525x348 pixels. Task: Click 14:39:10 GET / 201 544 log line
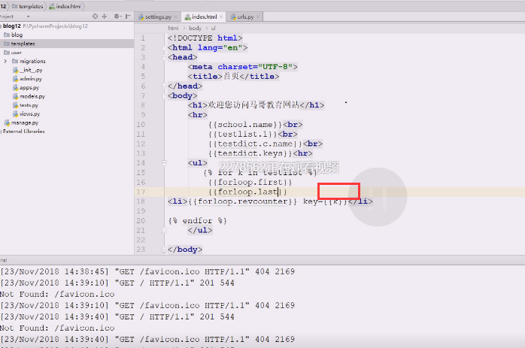coord(117,283)
